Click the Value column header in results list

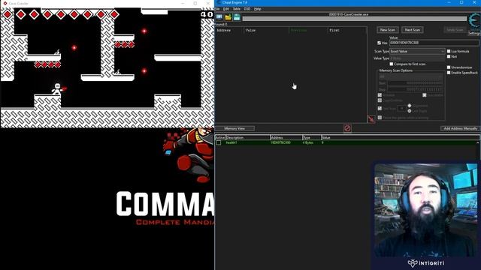[x=266, y=30]
